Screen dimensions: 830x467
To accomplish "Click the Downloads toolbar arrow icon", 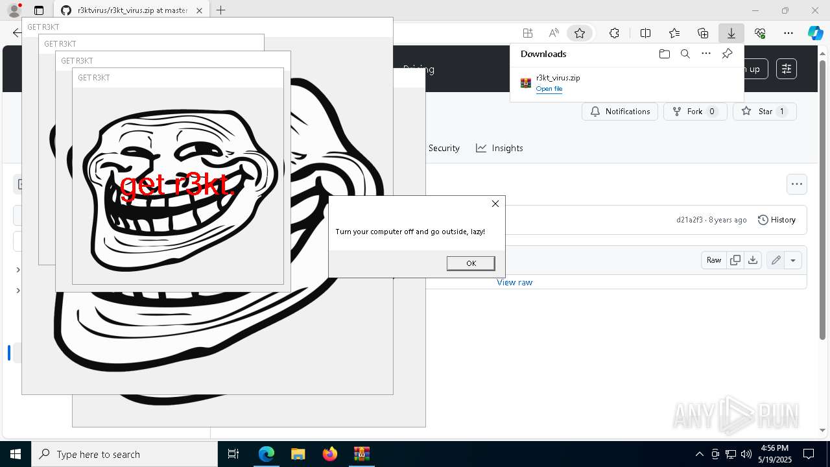I will pos(731,33).
